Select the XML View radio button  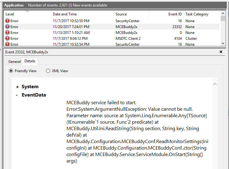pos(48,71)
